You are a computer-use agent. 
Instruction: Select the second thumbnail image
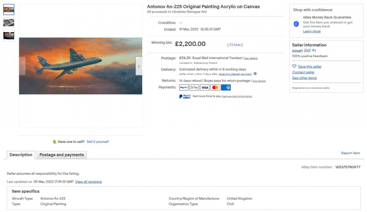click(x=9, y=22)
